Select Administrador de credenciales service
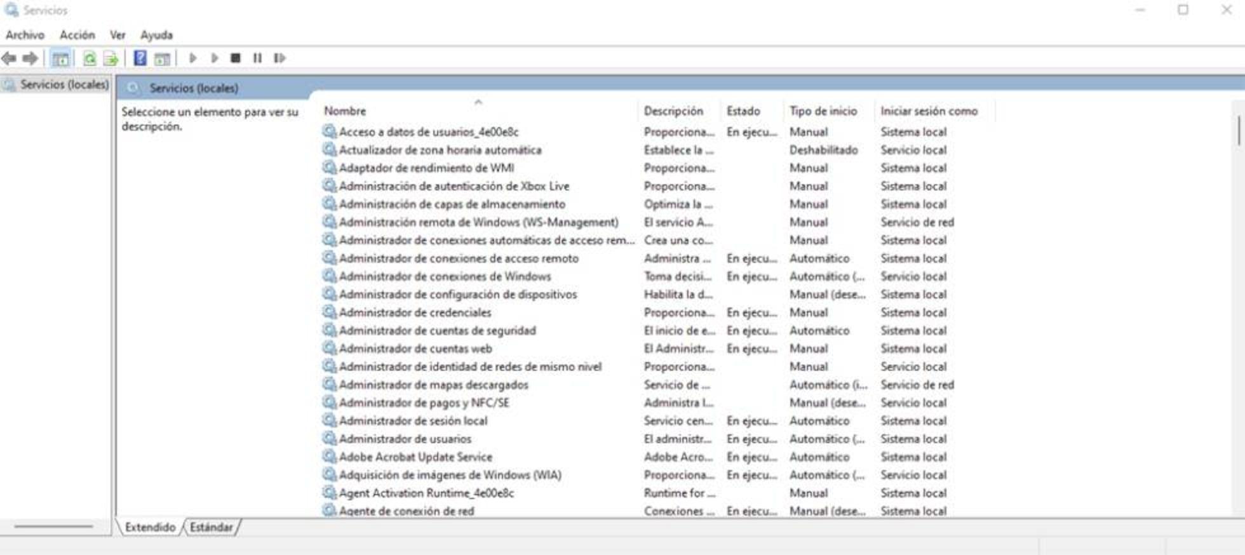Image resolution: width=1245 pixels, height=555 pixels. pos(415,312)
